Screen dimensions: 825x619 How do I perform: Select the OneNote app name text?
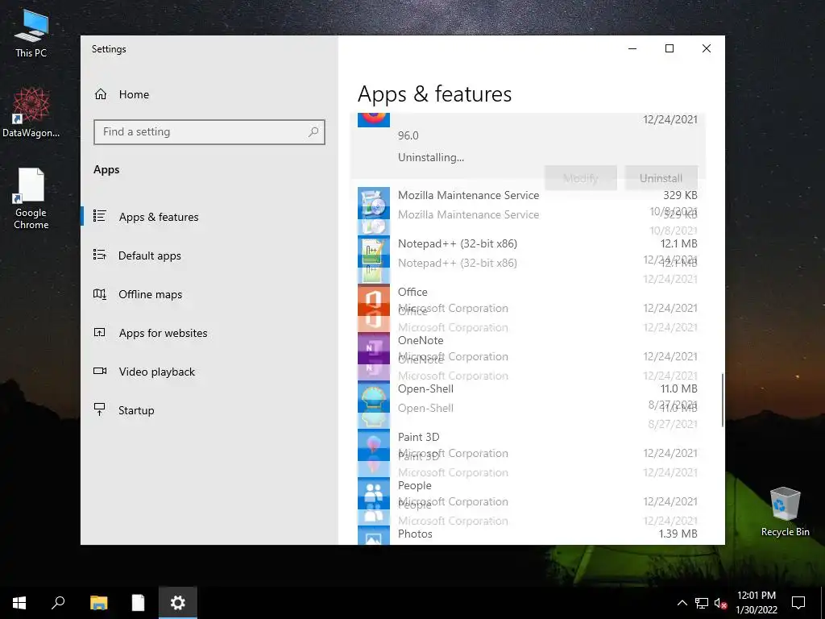click(421, 341)
